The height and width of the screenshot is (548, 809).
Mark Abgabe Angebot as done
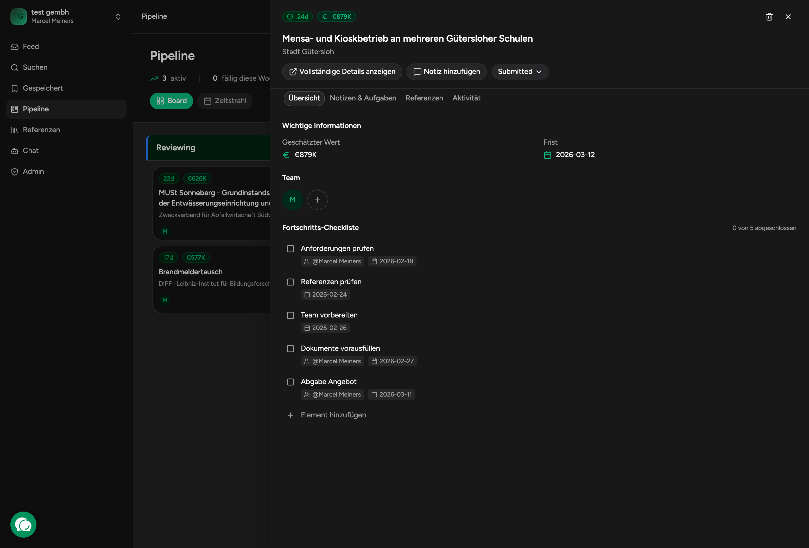pyautogui.click(x=290, y=382)
